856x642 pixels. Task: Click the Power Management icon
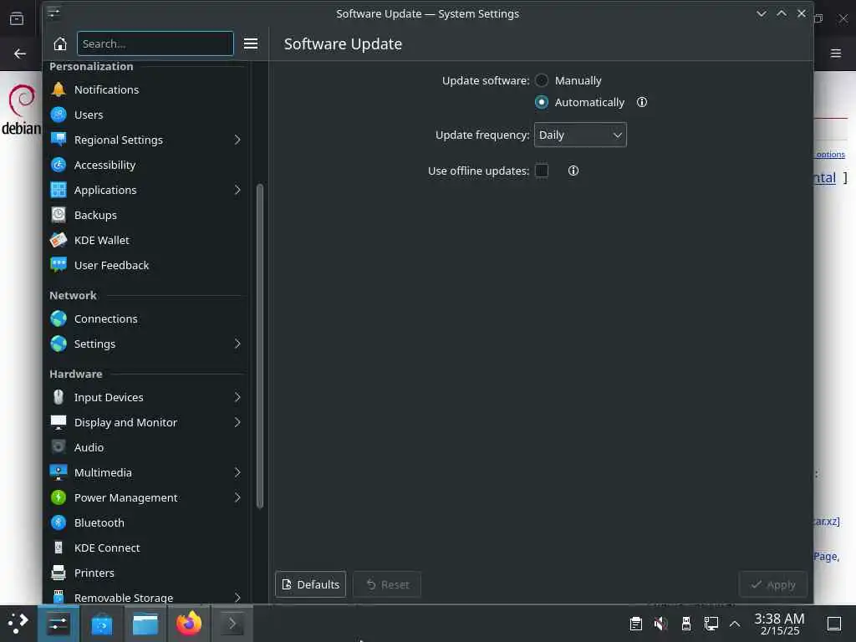pos(59,498)
